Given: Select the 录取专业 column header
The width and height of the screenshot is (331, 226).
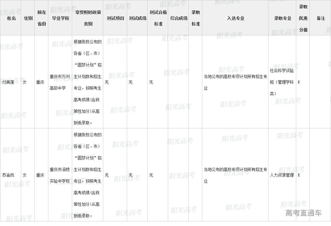Looking at the screenshot, I should 283,19.
